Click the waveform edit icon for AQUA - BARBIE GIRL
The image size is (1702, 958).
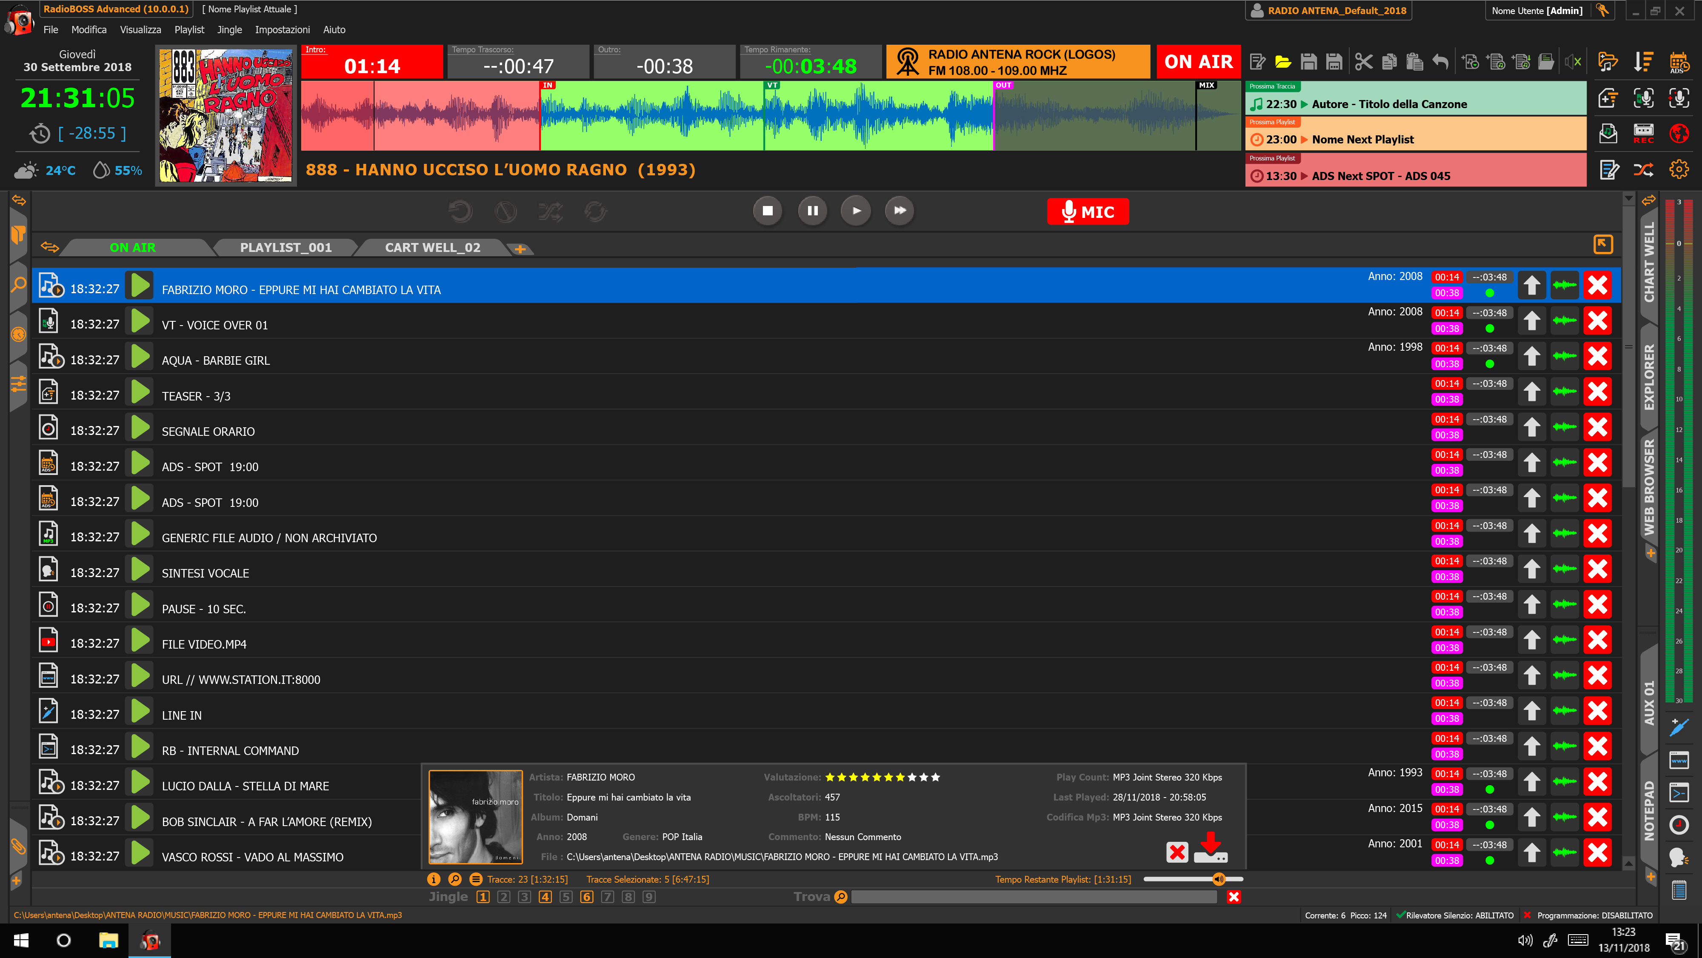[x=1565, y=356]
